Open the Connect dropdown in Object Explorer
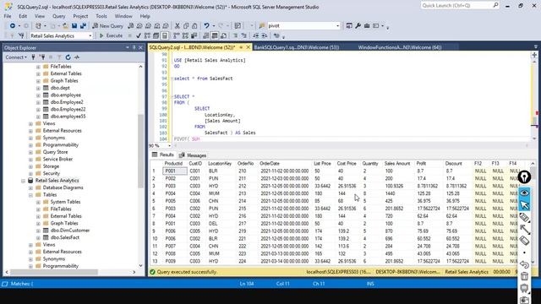This screenshot has height=304, width=541. click(x=16, y=57)
